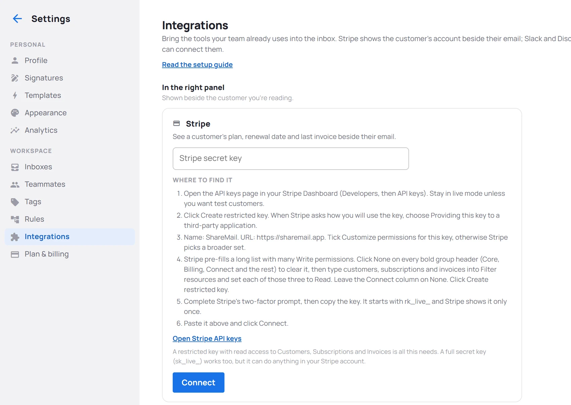571x405 pixels.
Task: Click the 'Bring the tools your team' intro text
Action: [x=366, y=44]
